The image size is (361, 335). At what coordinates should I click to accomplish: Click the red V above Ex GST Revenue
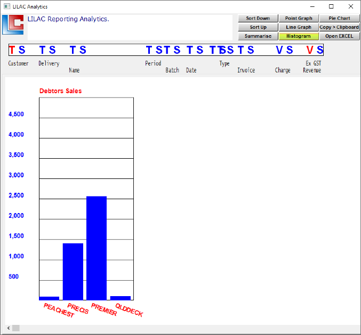tap(310, 50)
